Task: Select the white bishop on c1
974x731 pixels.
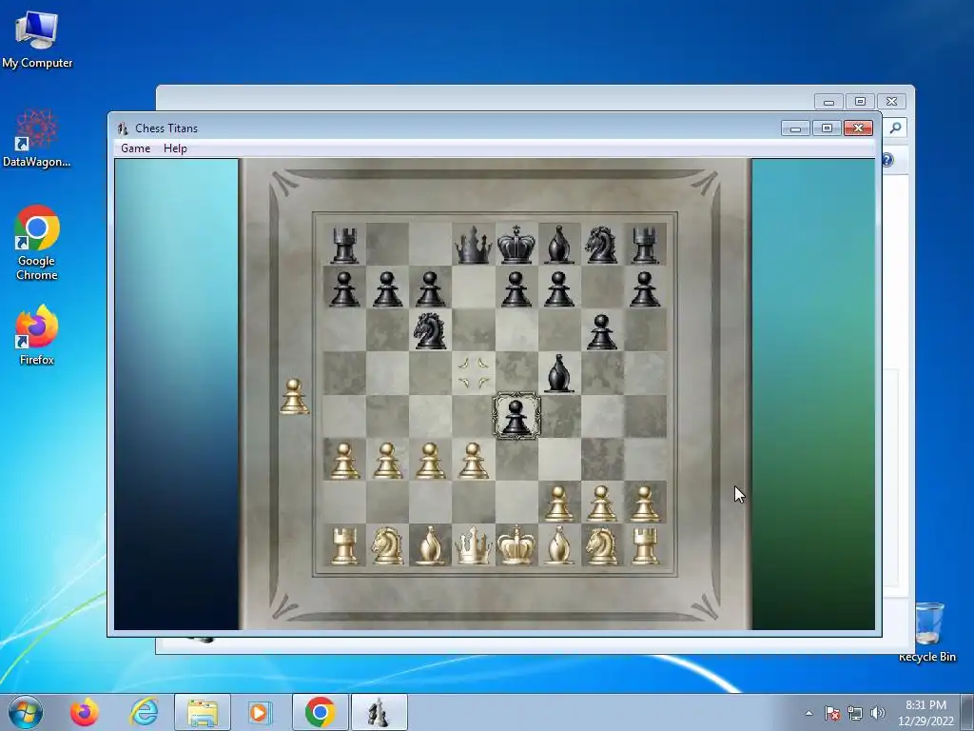Action: tap(431, 545)
